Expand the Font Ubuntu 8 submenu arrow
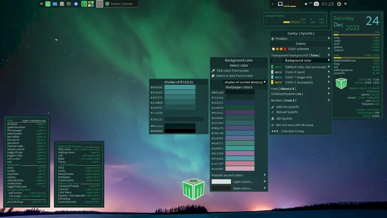Screen dimensions: 387x218 point(329,88)
